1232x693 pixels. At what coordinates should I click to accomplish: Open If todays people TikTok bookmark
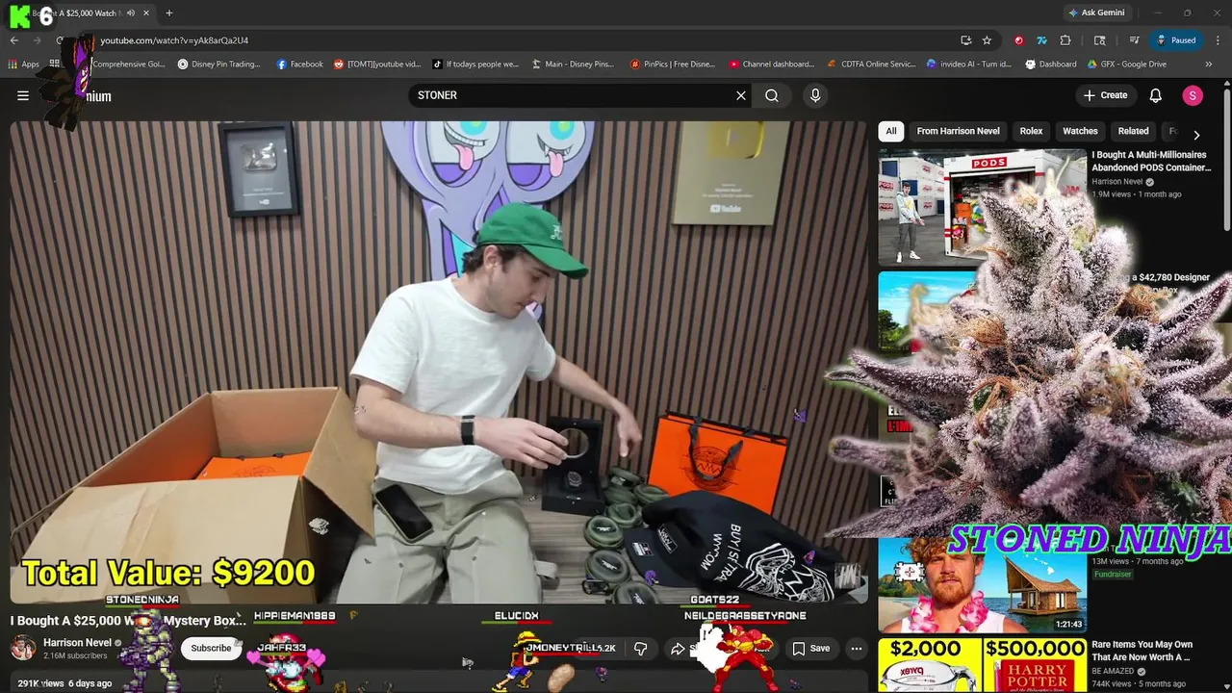pos(475,64)
